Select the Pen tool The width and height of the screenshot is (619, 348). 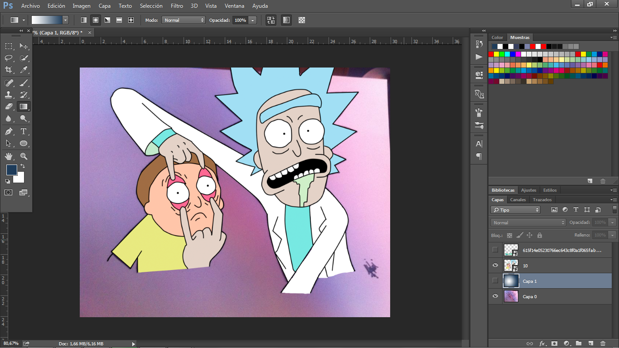point(9,131)
